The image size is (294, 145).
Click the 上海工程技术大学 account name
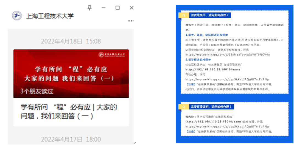pos(50,16)
